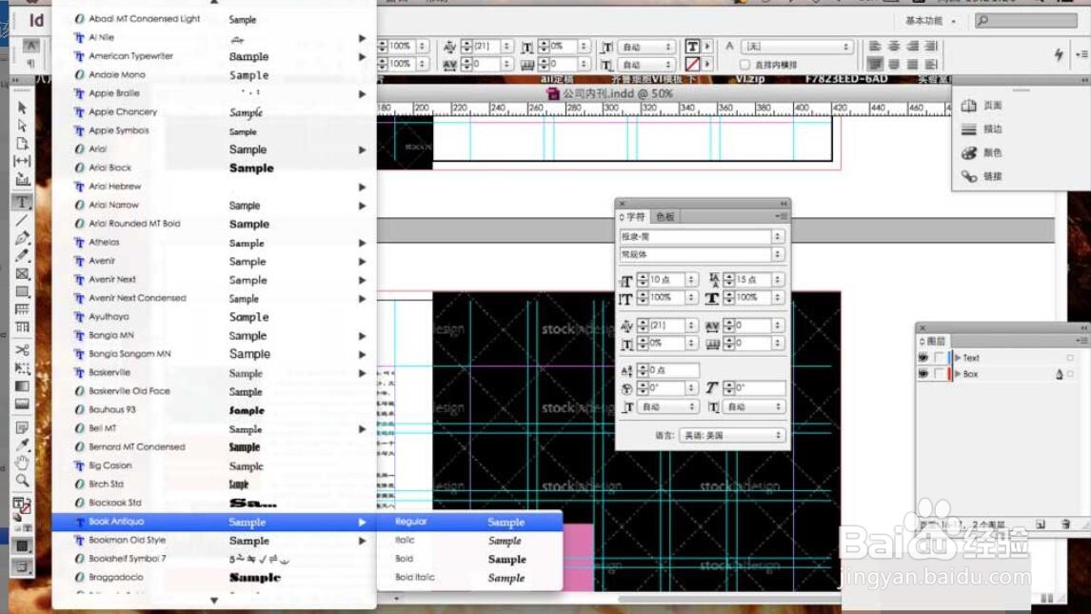Select the Gradient Swatch tool
This screenshot has height=614, width=1091.
(22, 386)
